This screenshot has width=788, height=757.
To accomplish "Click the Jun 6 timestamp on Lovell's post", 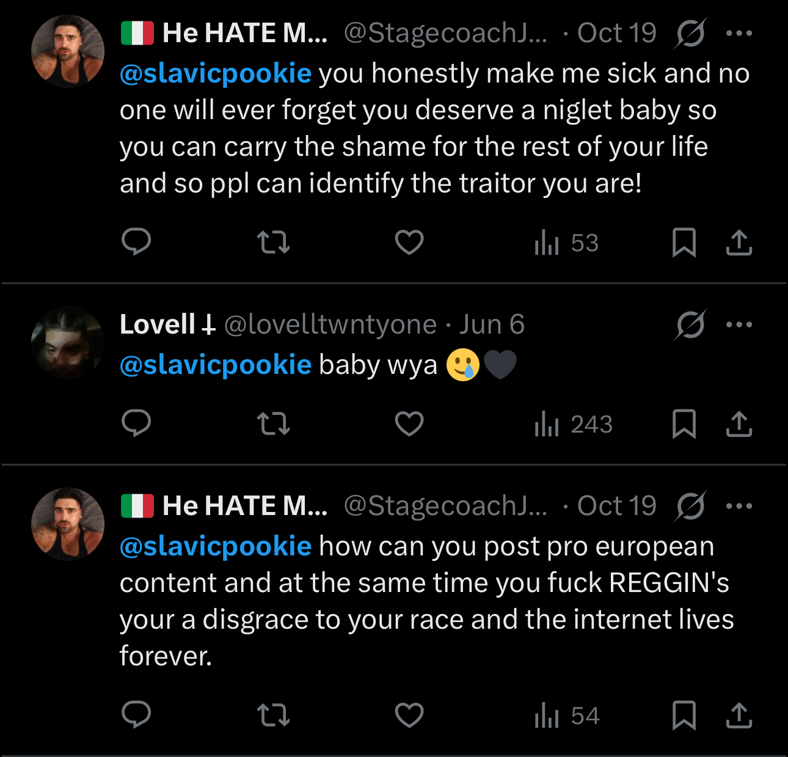I will tap(492, 324).
